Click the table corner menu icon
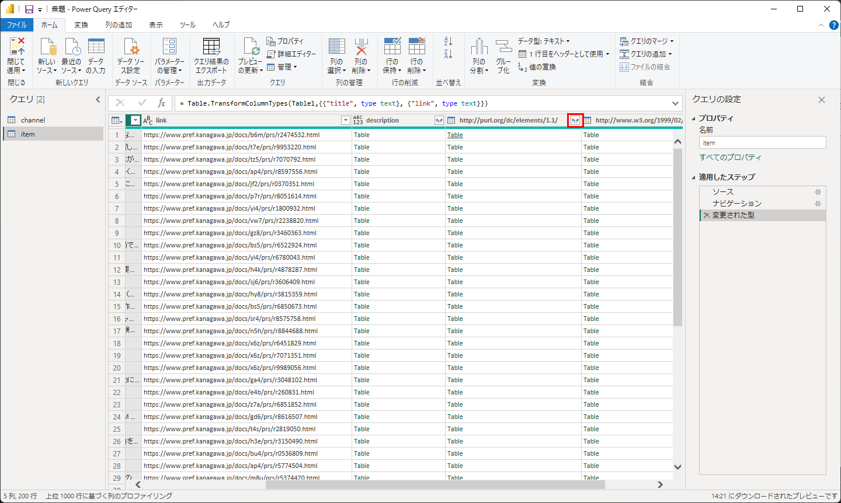 (117, 120)
